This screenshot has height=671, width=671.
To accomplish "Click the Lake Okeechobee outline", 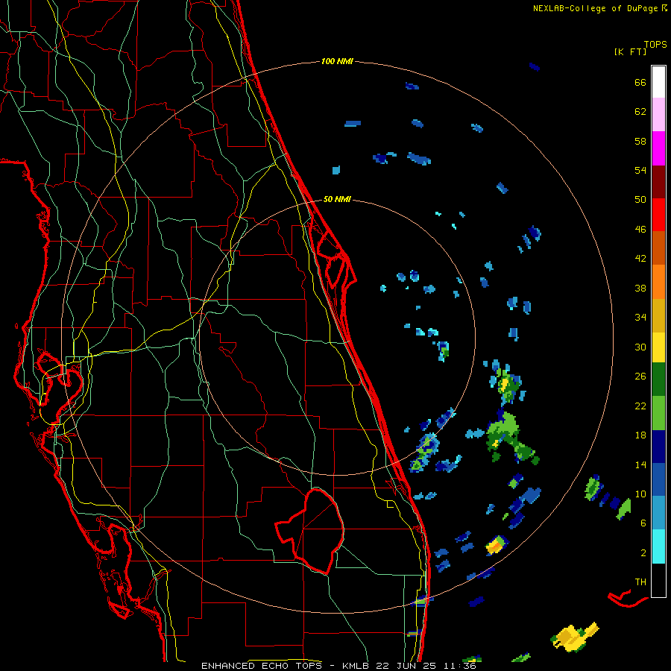I will [x=311, y=531].
